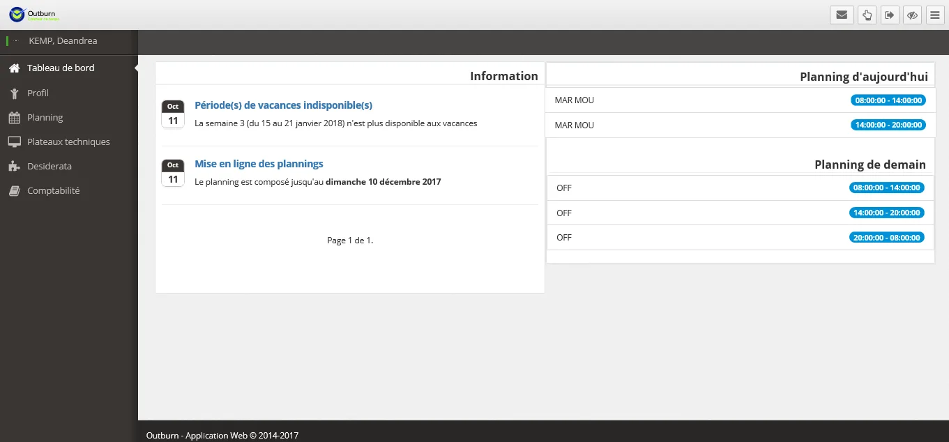Click the monitor icon beside Plateaux techniques
The width and height of the screenshot is (949, 442).
point(14,142)
